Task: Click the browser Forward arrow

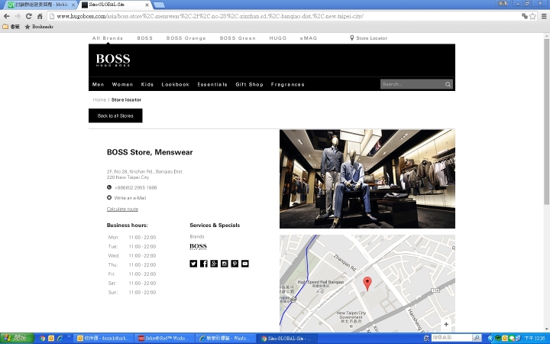Action: (x=18, y=16)
